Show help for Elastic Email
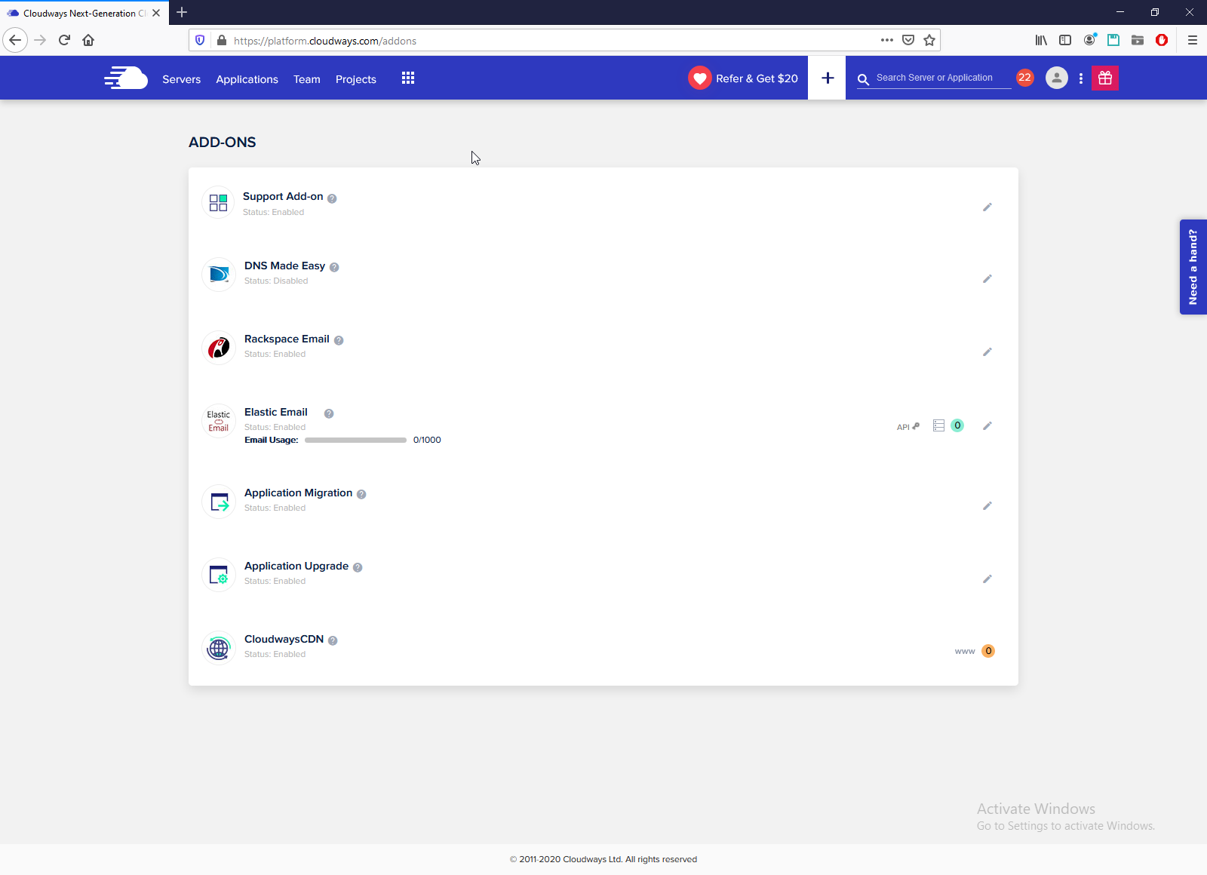This screenshot has height=875, width=1207. pos(329,413)
